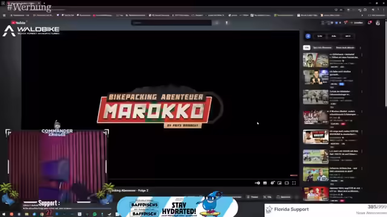This screenshot has width=387, height=217.
Task: Toggle the autoplay switch in player
Action: click(x=257, y=183)
